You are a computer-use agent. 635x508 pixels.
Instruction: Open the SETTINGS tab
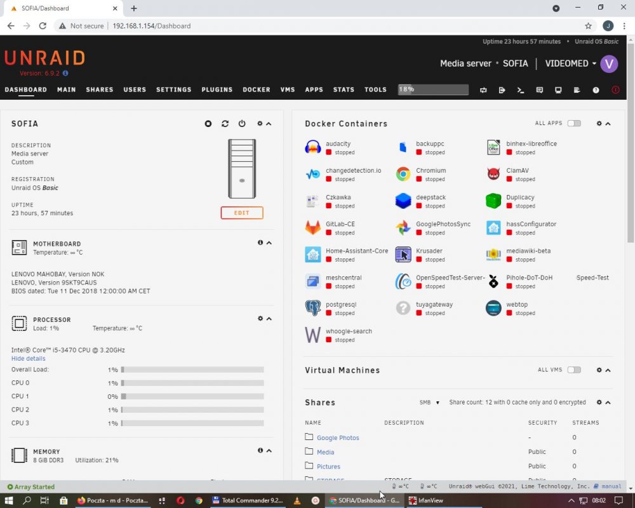click(x=174, y=90)
